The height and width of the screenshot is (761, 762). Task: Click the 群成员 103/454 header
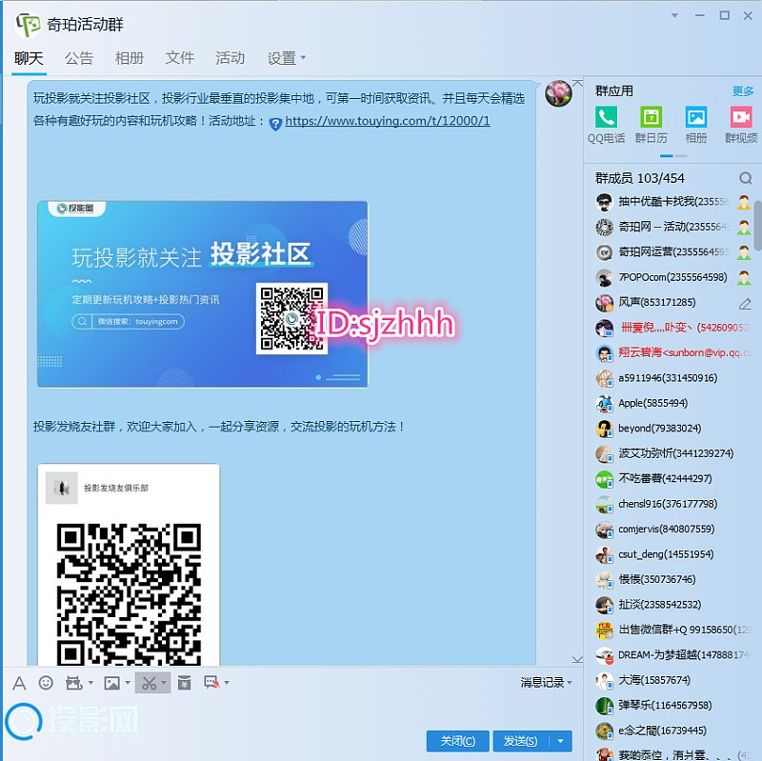(x=639, y=178)
